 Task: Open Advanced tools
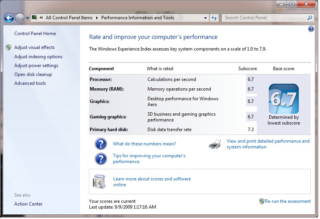pos(30,83)
